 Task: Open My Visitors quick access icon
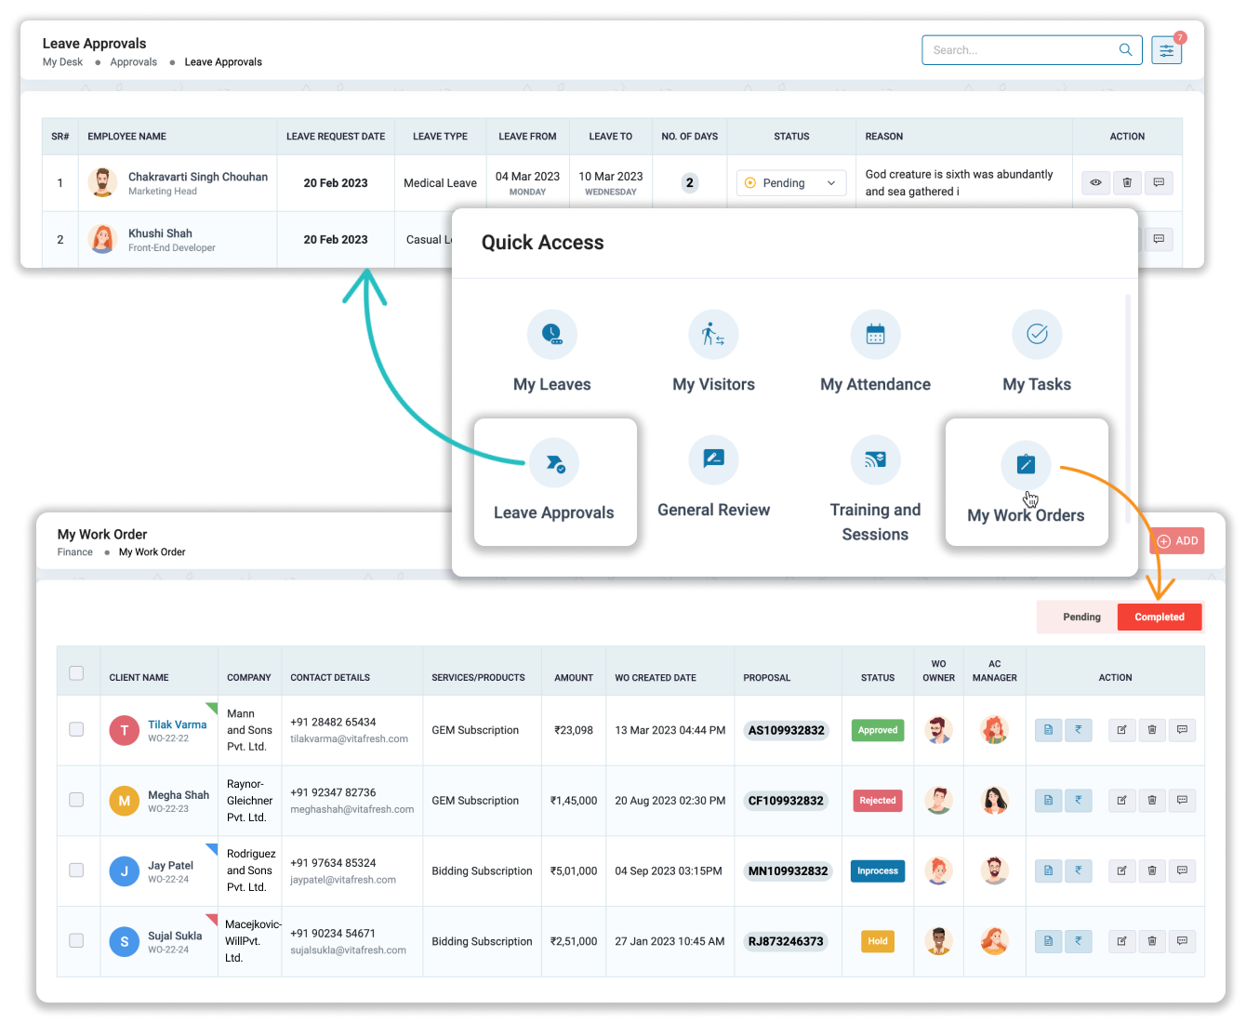(713, 335)
